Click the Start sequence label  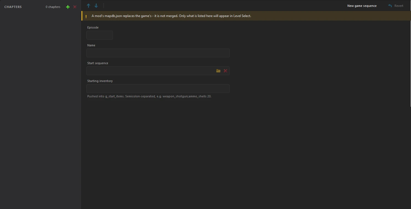(98, 63)
